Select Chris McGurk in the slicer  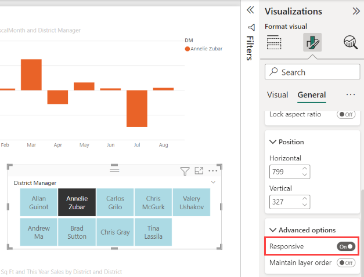tap(153, 202)
